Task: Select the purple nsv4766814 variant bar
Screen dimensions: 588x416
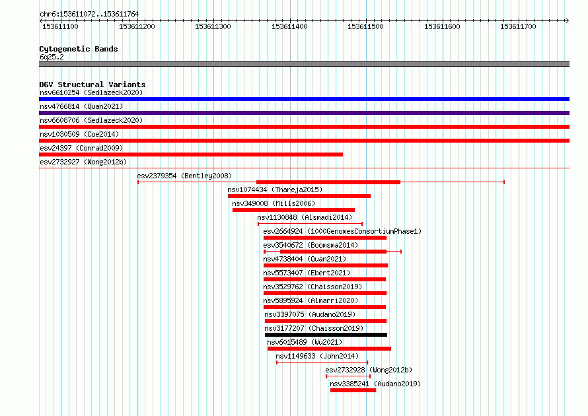Action: click(304, 113)
